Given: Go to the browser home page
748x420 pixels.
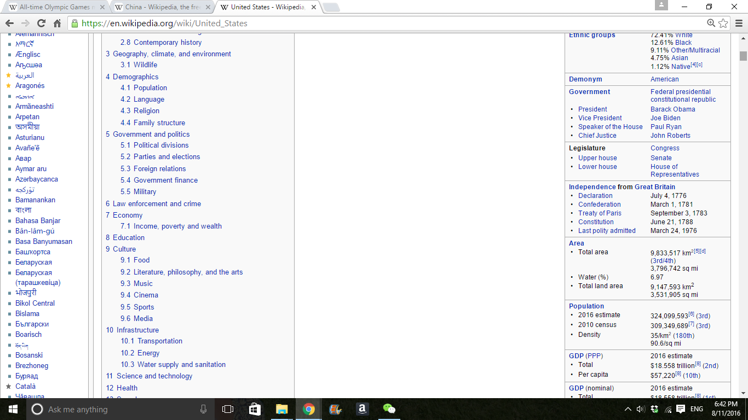Looking at the screenshot, I should coord(57,24).
